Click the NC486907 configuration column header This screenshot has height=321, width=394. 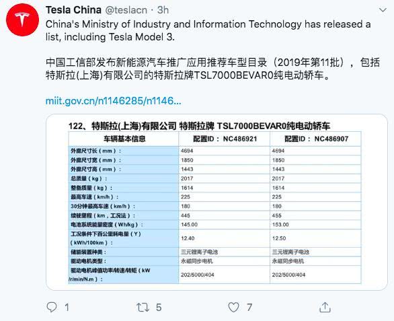[x=315, y=139]
